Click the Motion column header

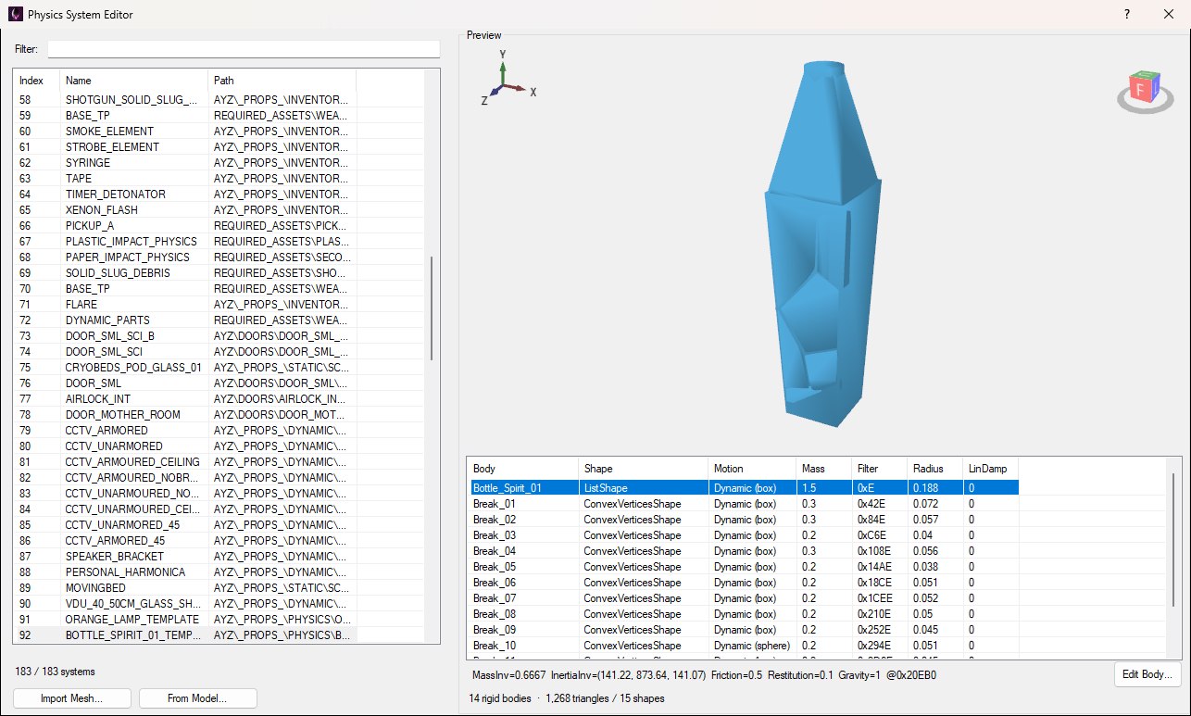(752, 469)
